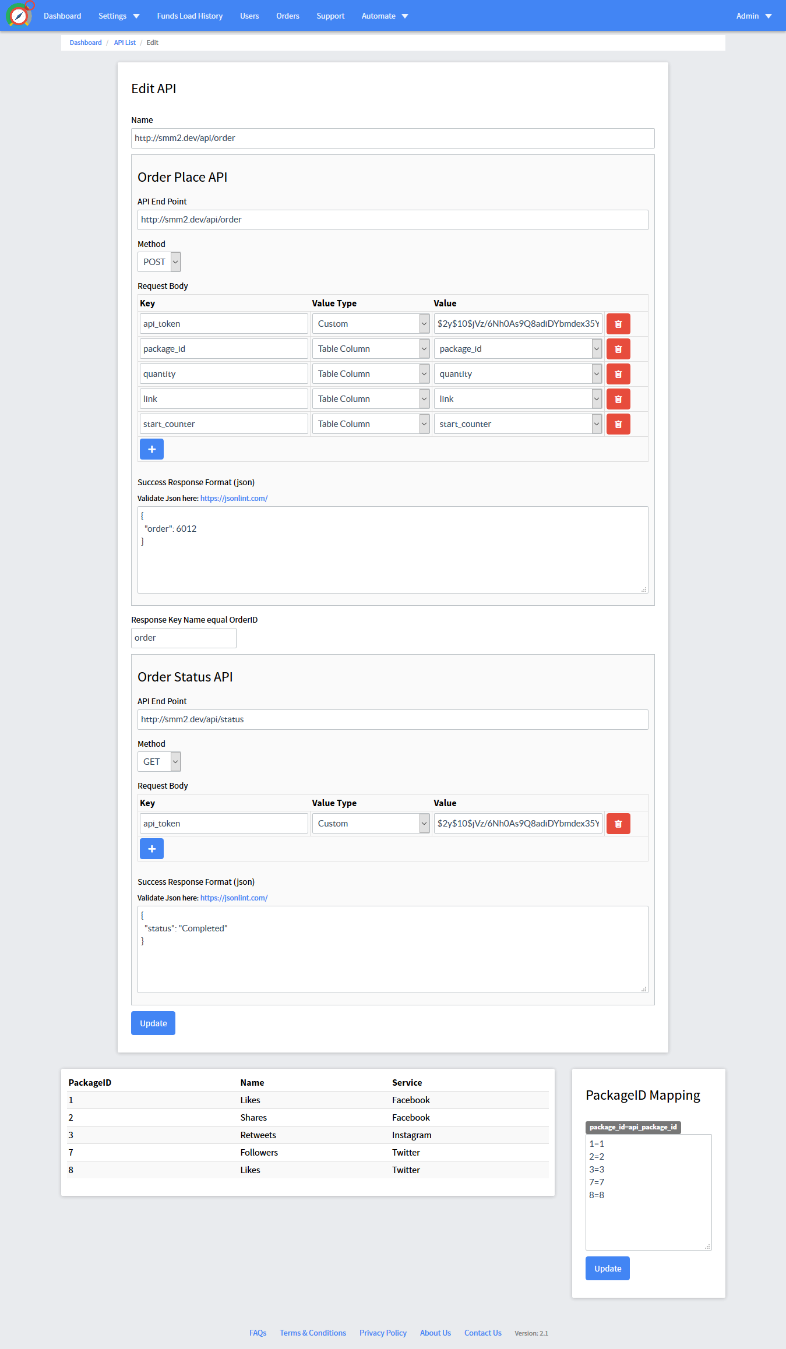786x1349 pixels.
Task: Open value type dropdown for quantity row
Action: pyautogui.click(x=371, y=374)
